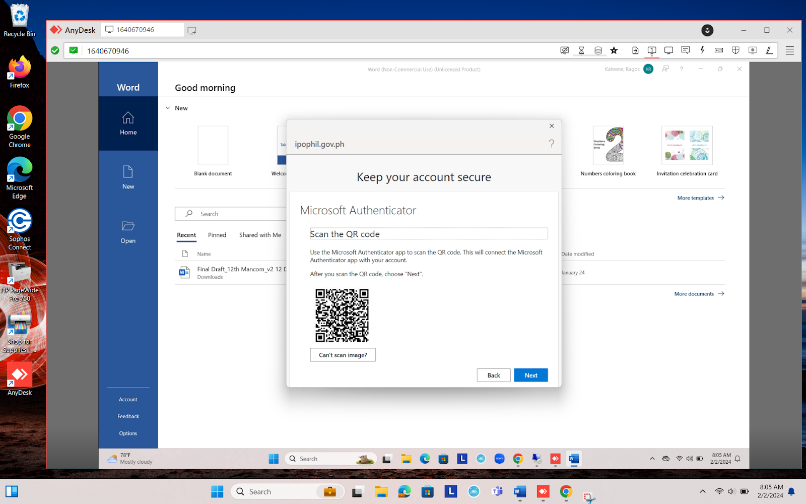The width and height of the screenshot is (806, 504).
Task: Open remote taskbar File Explorer icon
Action: [406, 459]
